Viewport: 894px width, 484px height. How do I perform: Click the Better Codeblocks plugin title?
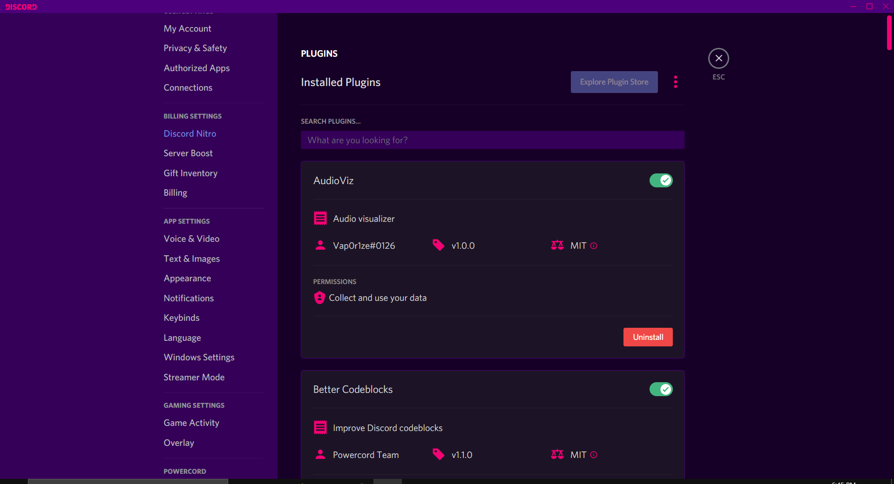coord(353,389)
